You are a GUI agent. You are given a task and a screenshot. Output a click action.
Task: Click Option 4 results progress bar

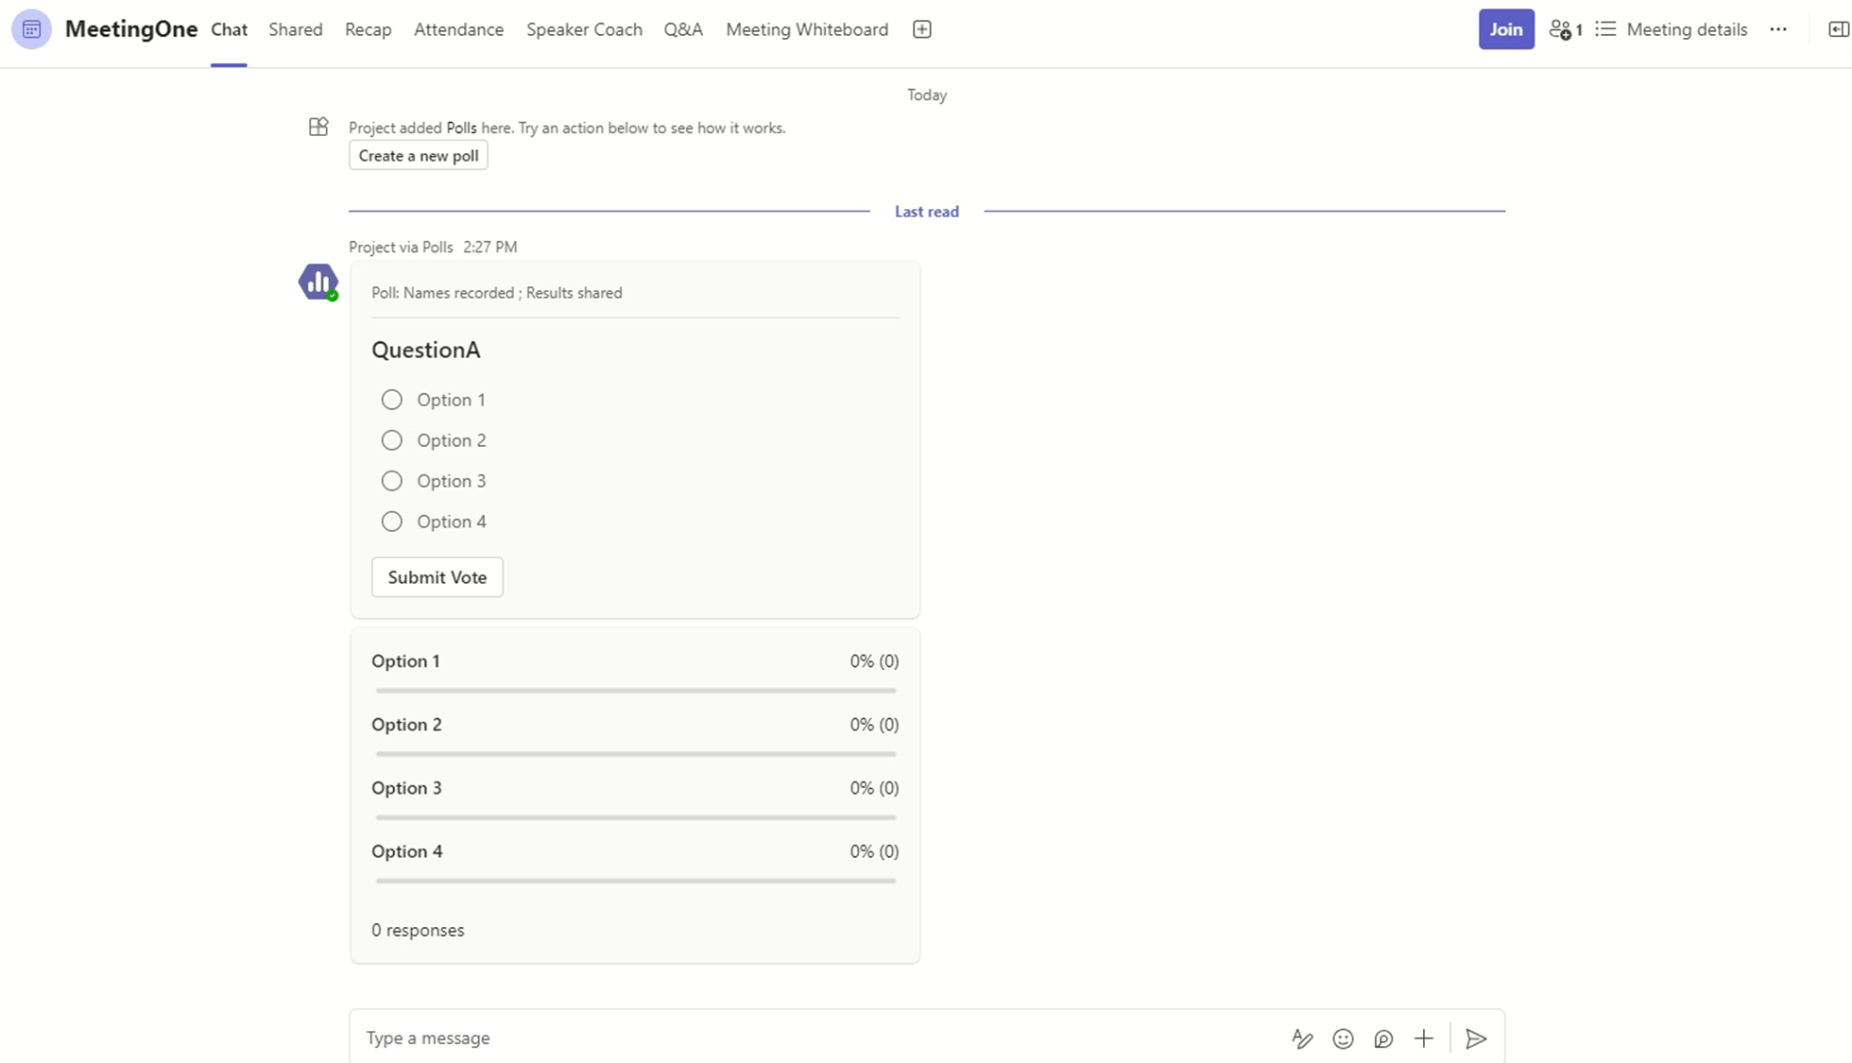coord(636,881)
